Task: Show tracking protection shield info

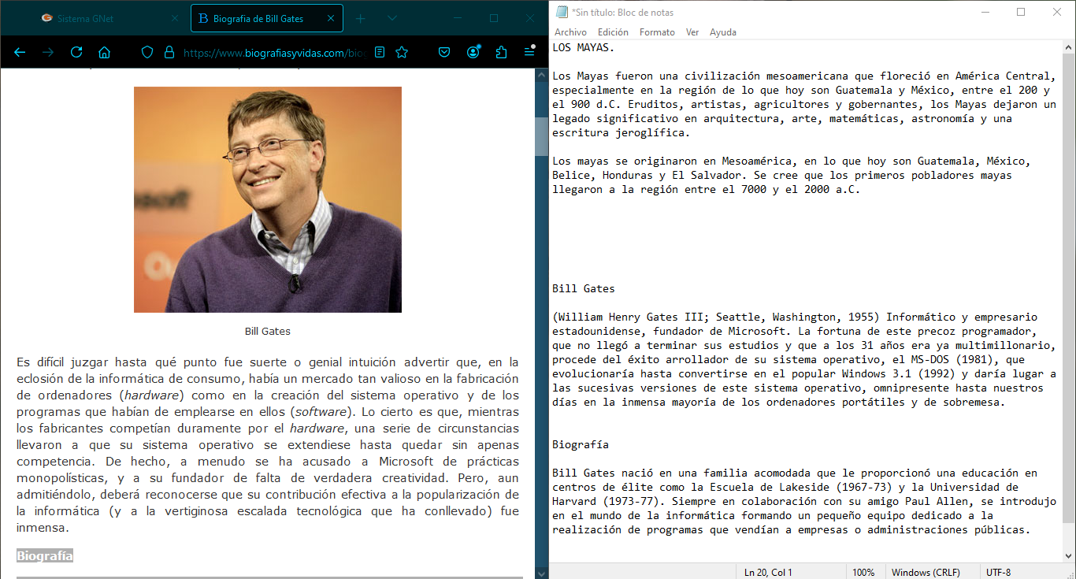Action: pyautogui.click(x=147, y=52)
